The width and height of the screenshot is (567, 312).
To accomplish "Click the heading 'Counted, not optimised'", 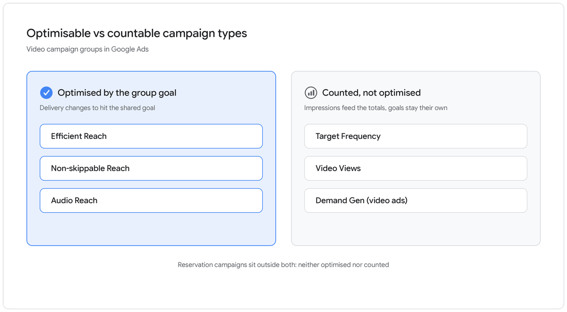I will coord(371,93).
